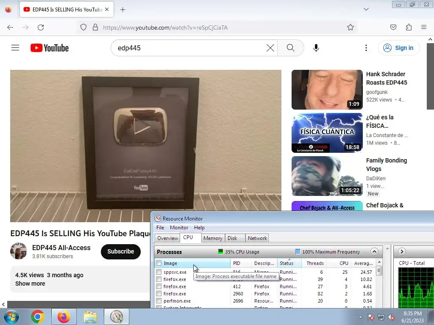This screenshot has height=325, width=434.
Task: Open Action Center flag icon
Action: (x=370, y=317)
